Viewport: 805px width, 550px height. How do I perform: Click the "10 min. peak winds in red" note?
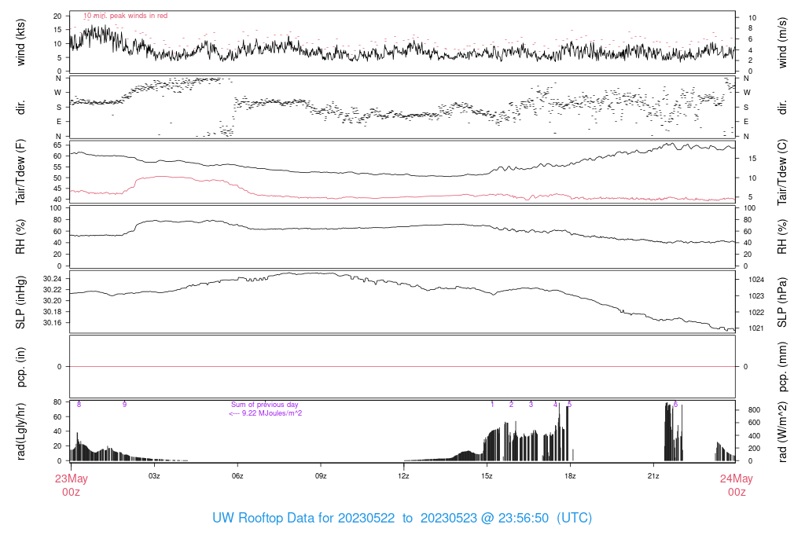(x=125, y=16)
